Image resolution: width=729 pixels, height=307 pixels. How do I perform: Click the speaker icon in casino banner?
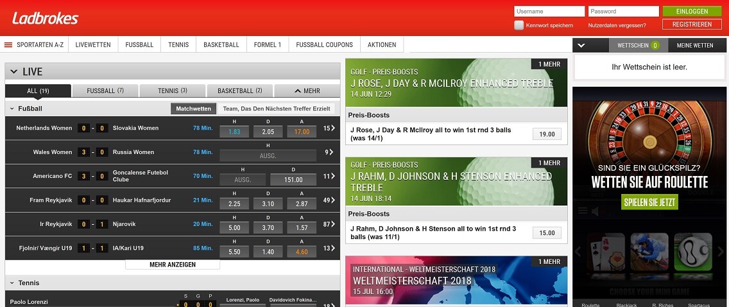(597, 211)
